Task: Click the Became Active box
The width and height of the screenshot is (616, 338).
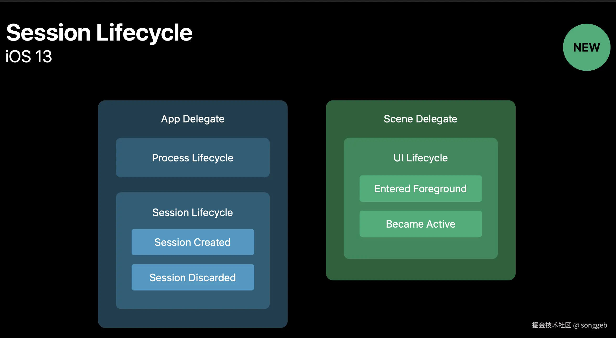Action: tap(420, 224)
